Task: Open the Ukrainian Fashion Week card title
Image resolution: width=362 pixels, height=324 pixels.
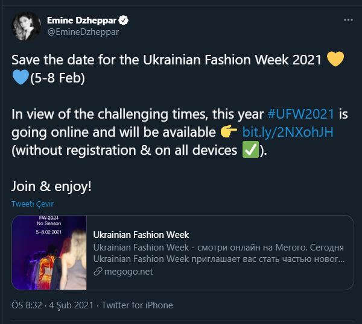Action: point(136,235)
